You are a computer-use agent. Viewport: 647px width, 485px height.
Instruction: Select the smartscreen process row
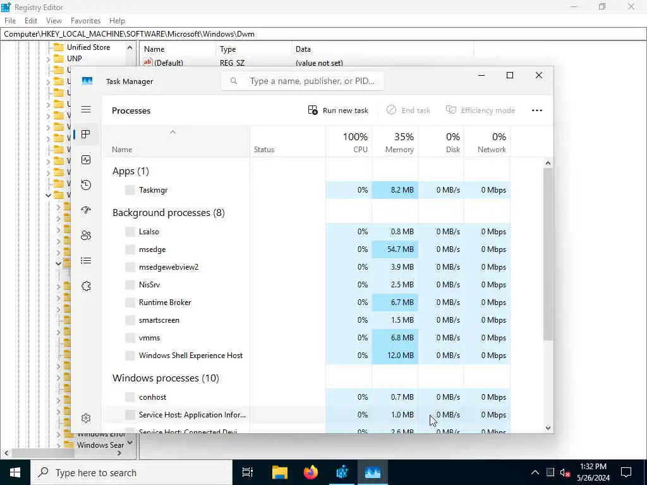pos(306,320)
